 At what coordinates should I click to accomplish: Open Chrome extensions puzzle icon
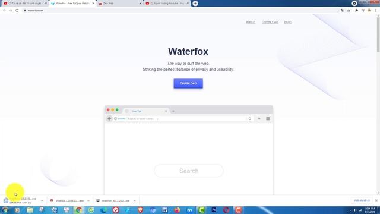(356, 11)
